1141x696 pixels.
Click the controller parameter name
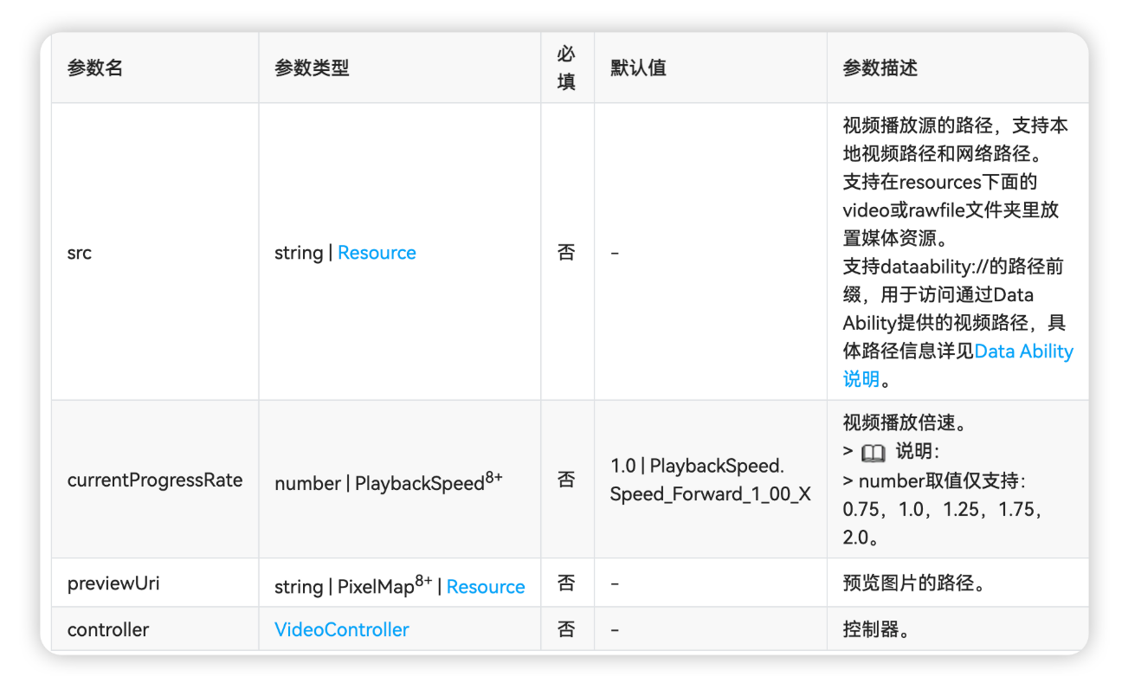click(108, 629)
